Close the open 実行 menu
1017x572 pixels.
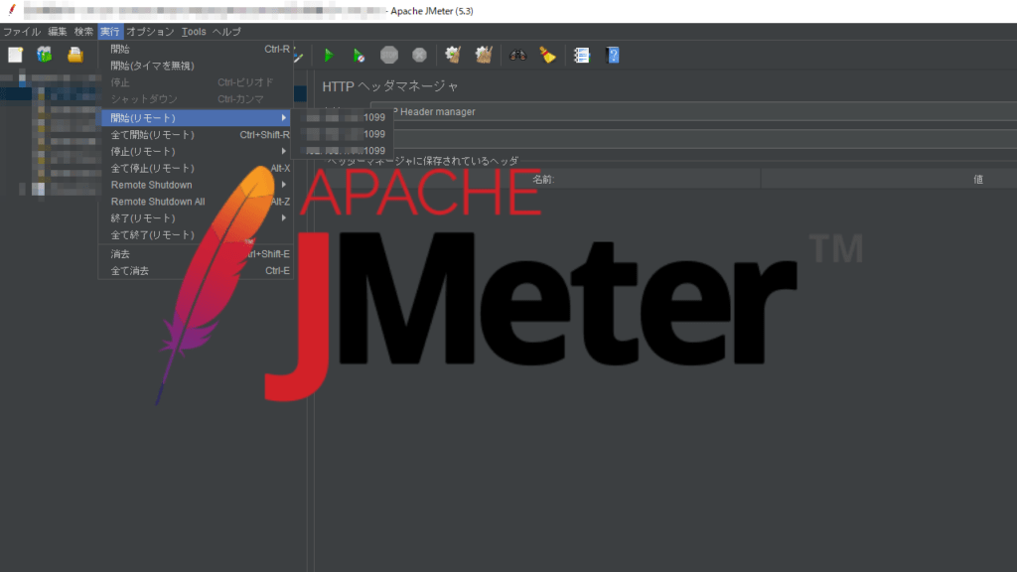pos(109,31)
